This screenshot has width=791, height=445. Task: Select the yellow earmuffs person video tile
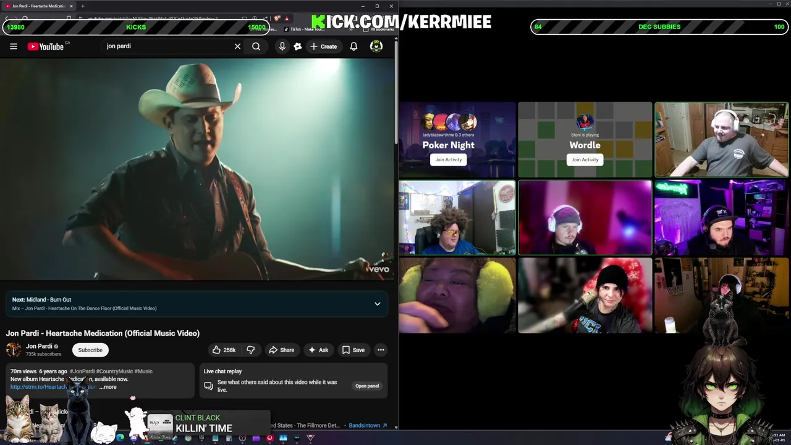[457, 295]
